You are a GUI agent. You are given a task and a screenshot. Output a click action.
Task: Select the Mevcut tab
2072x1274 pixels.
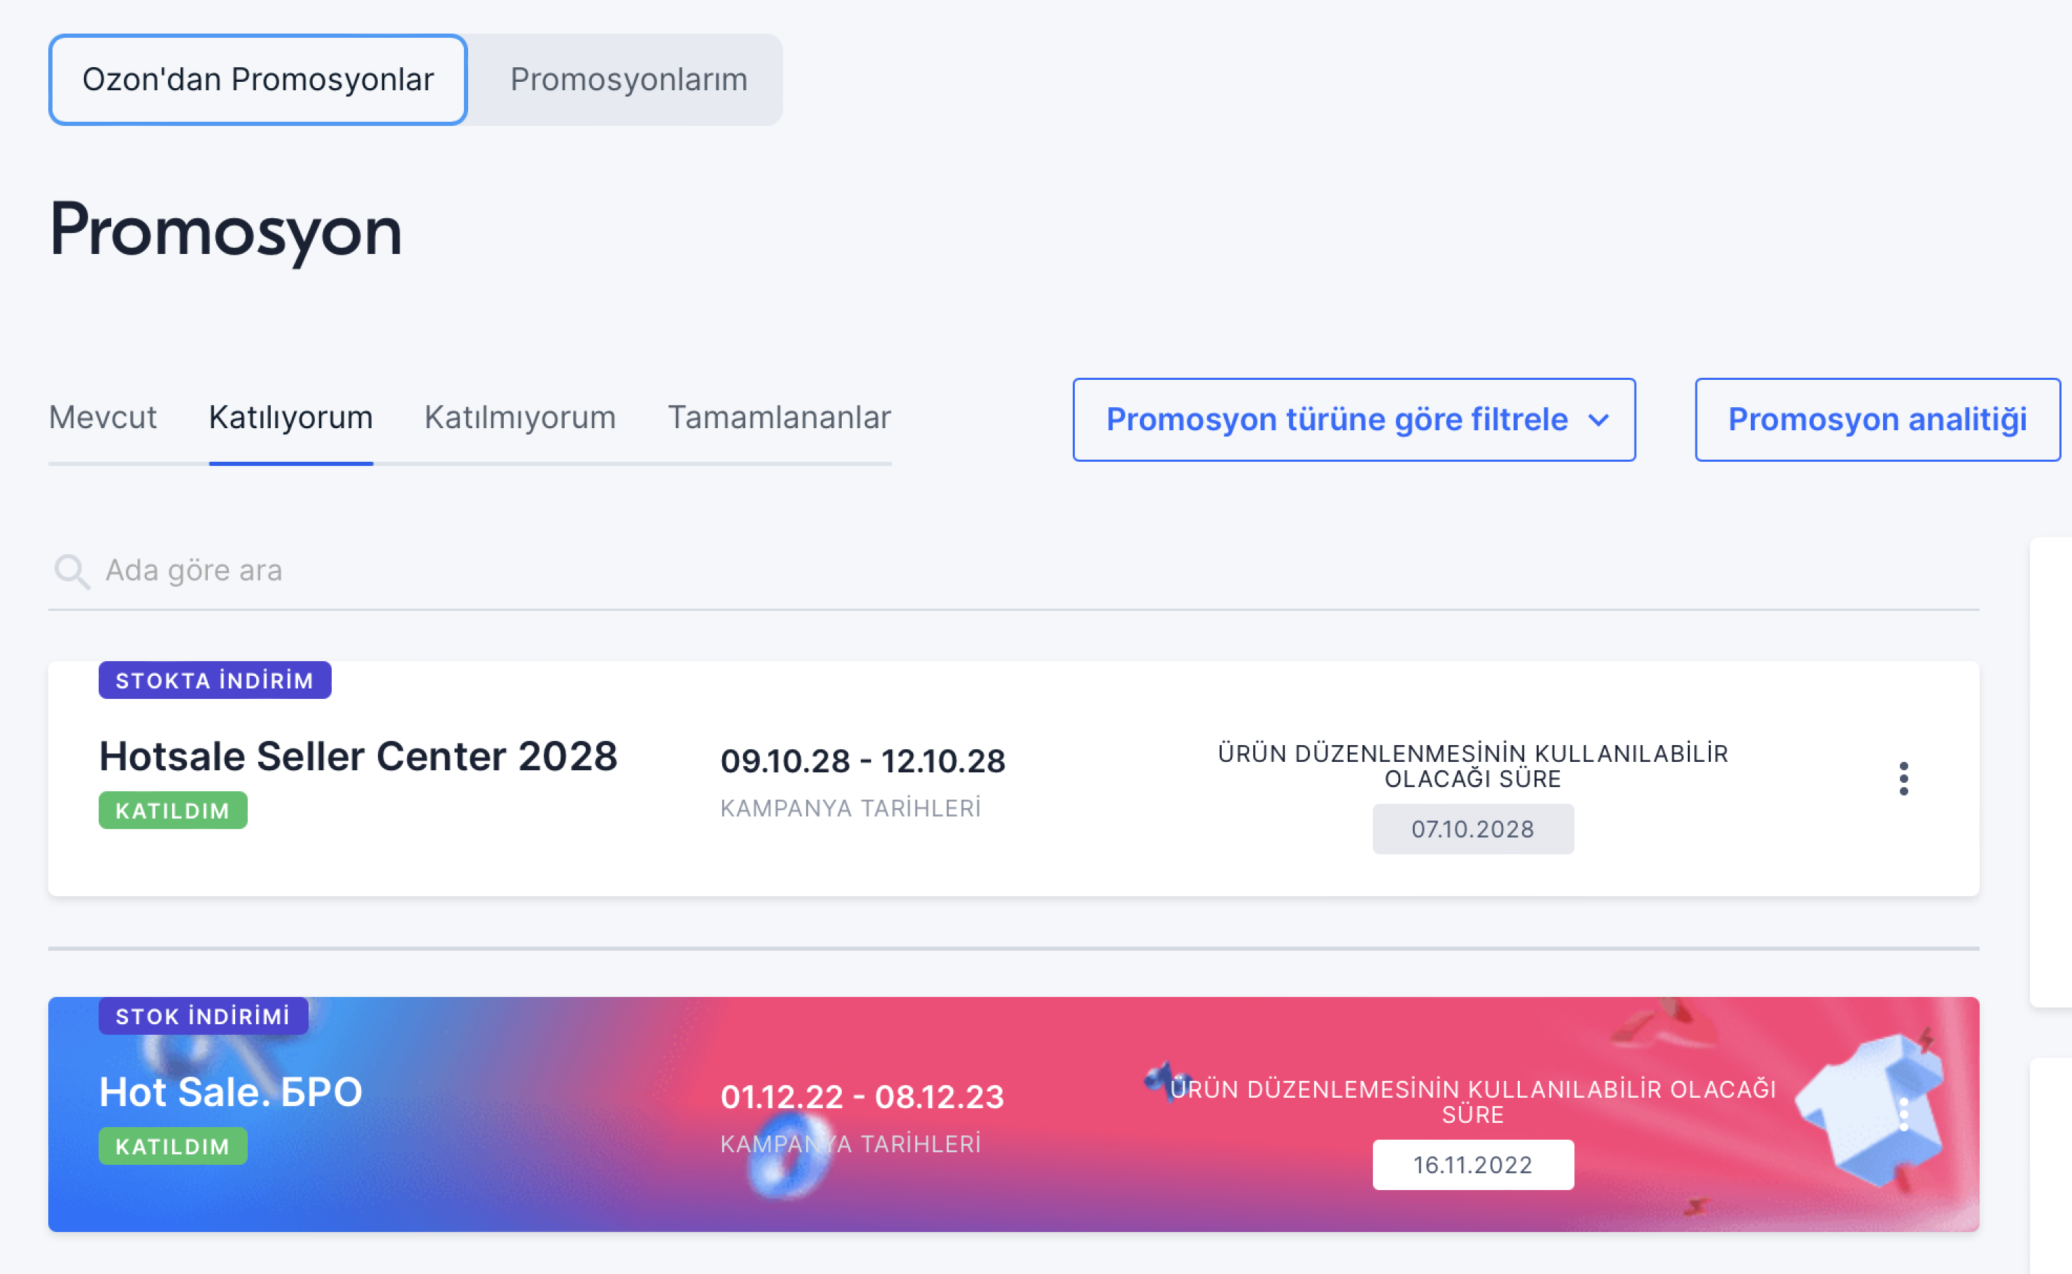click(x=103, y=418)
